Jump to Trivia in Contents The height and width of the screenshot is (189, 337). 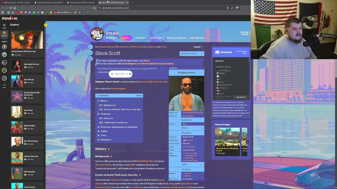(x=103, y=135)
